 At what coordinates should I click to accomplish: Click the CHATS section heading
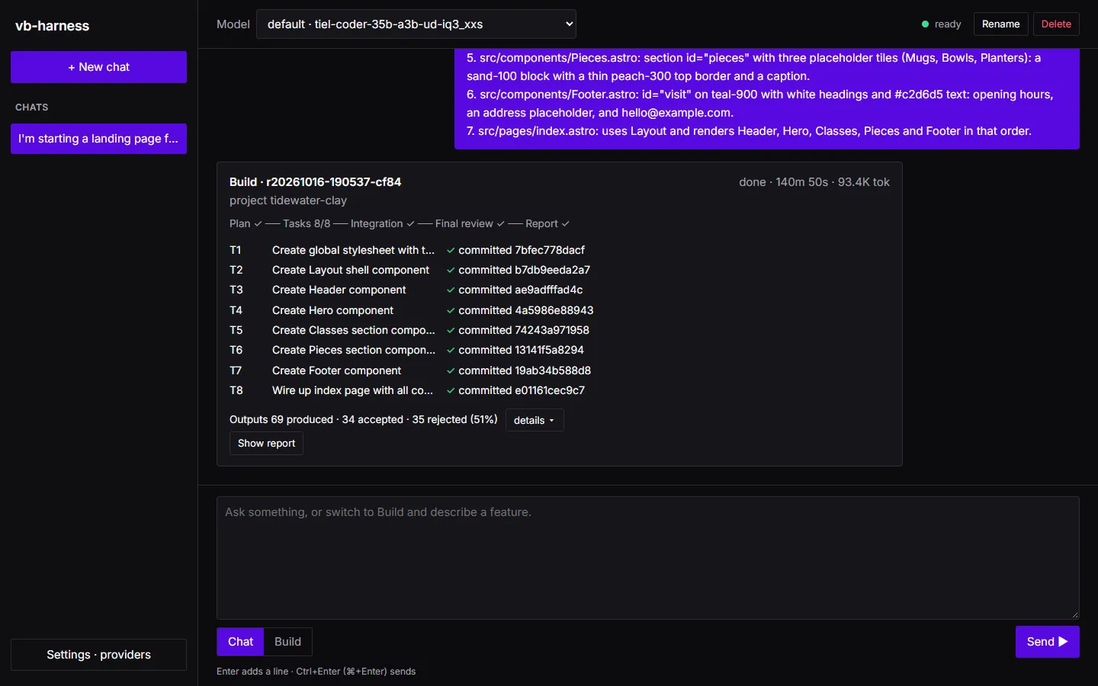[x=31, y=107]
